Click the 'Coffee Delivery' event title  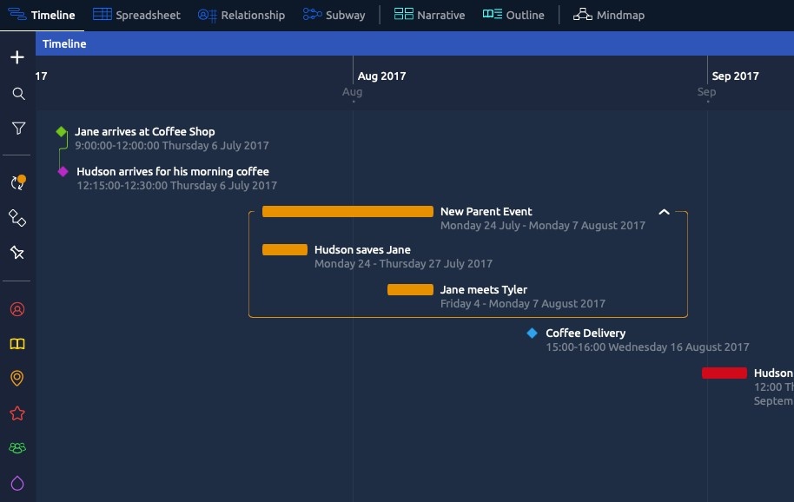[x=586, y=333]
